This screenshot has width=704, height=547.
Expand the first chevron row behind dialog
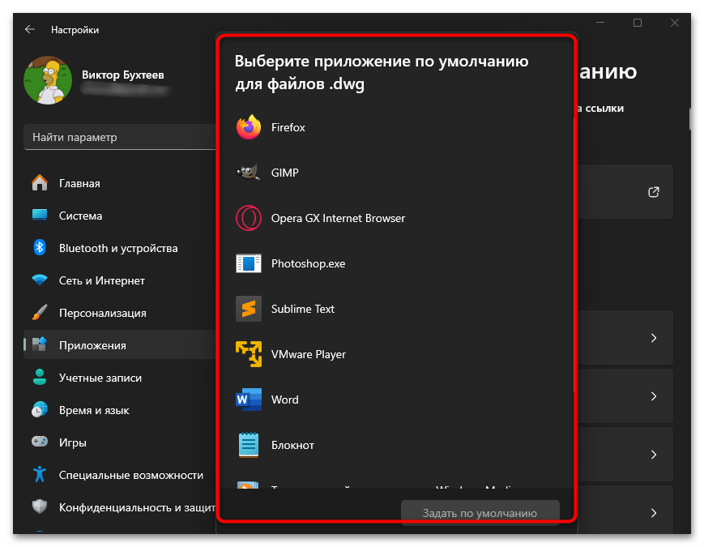[x=654, y=338]
